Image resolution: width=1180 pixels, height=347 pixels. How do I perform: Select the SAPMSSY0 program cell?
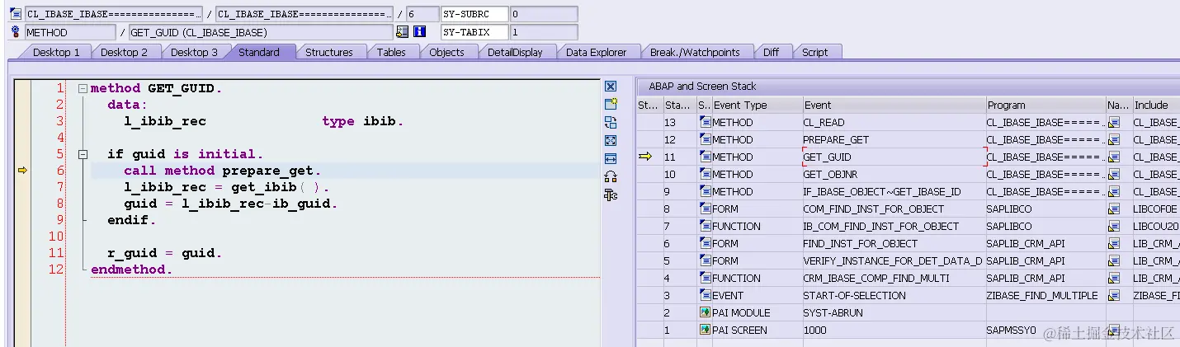pos(1046,330)
